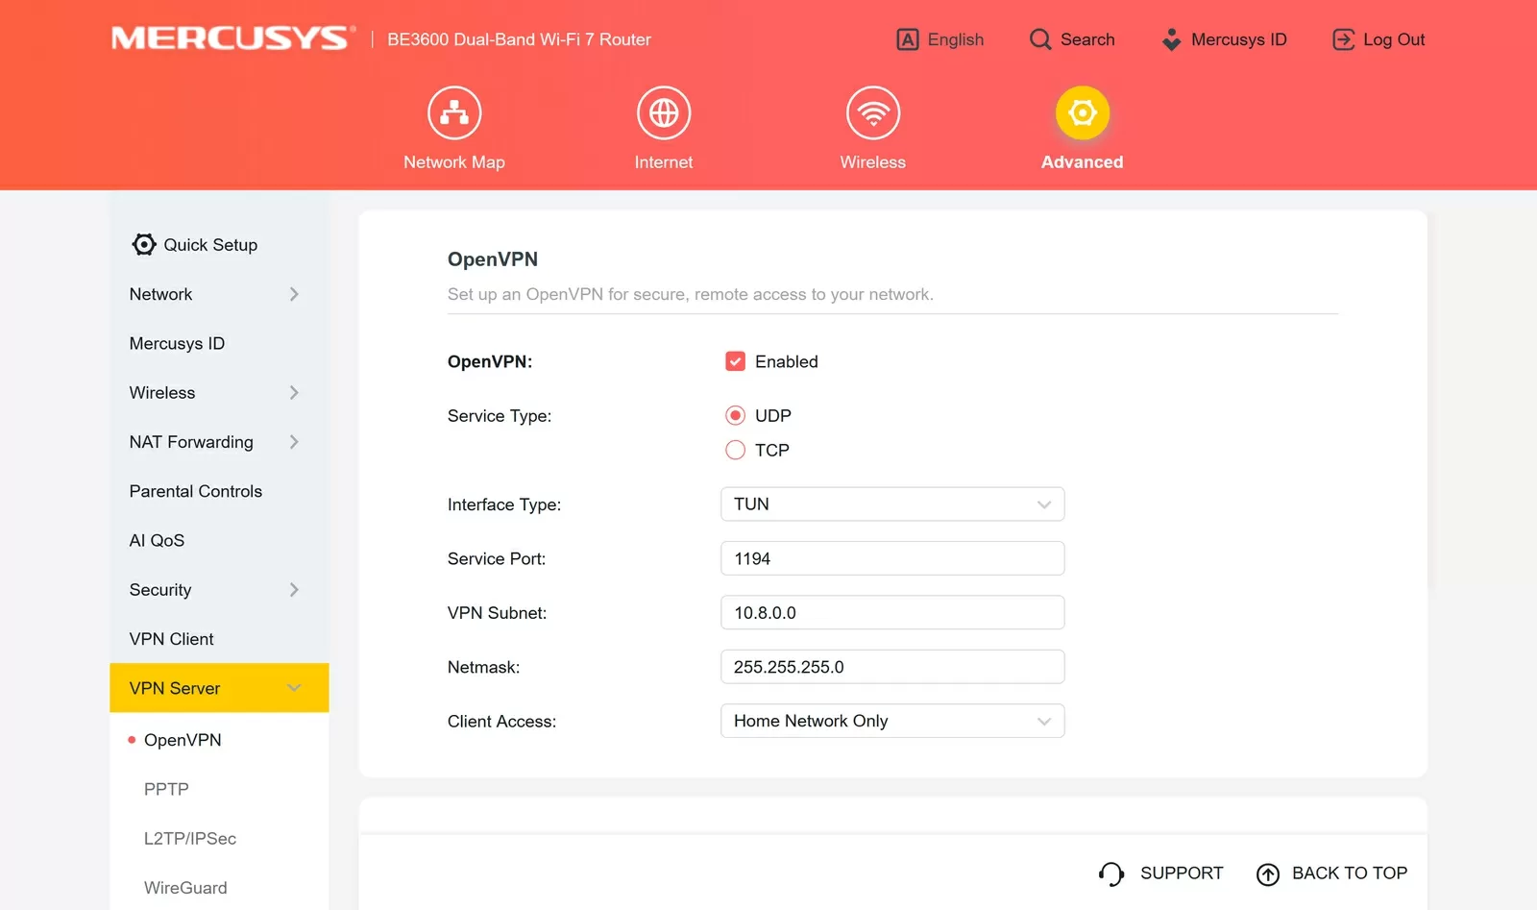Open the Wireless Wi-Fi icon
The width and height of the screenshot is (1537, 910).
coord(873,113)
